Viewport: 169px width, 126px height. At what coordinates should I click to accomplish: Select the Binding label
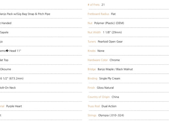[x=92, y=79]
